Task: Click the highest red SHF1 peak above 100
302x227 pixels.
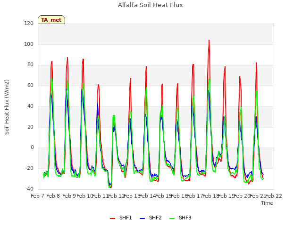Action: (209, 40)
